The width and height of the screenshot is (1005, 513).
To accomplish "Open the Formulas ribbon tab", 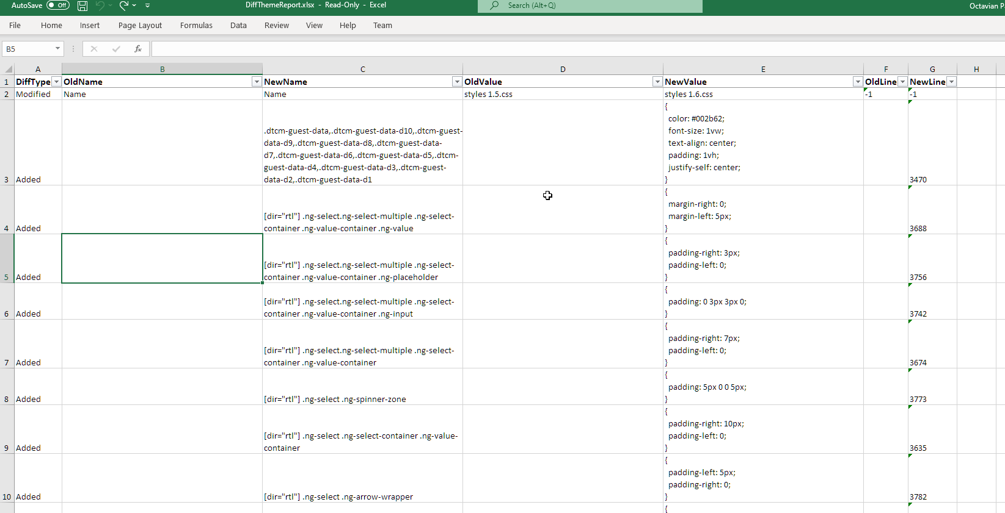I will (x=196, y=26).
